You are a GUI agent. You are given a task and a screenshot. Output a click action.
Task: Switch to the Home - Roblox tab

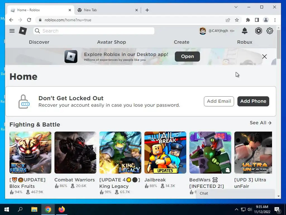(41, 10)
